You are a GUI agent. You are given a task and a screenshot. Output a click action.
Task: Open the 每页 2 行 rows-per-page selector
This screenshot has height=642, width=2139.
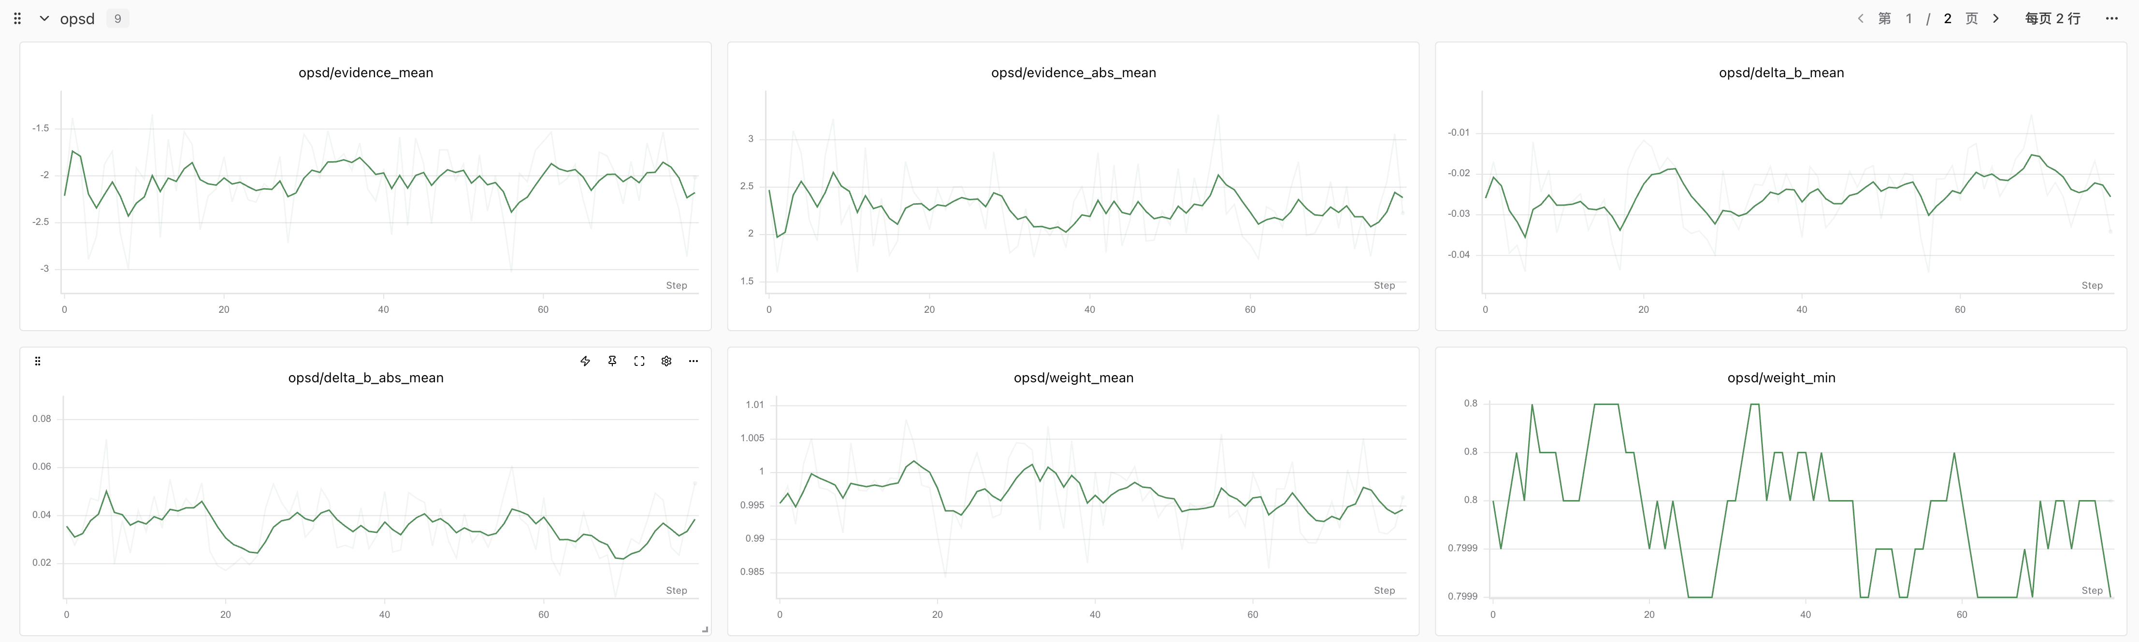click(x=2052, y=18)
